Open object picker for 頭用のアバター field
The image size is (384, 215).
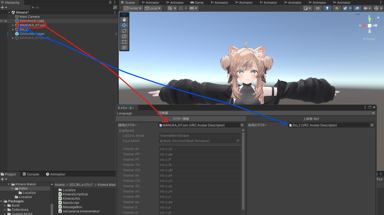click(242, 125)
